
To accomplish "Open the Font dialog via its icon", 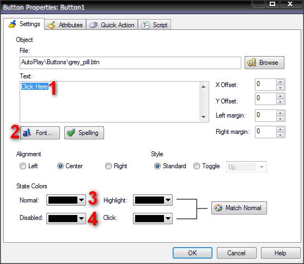I will click(x=27, y=133).
